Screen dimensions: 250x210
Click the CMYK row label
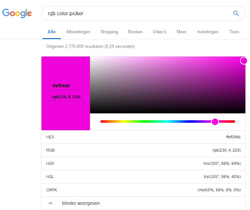tap(52, 190)
